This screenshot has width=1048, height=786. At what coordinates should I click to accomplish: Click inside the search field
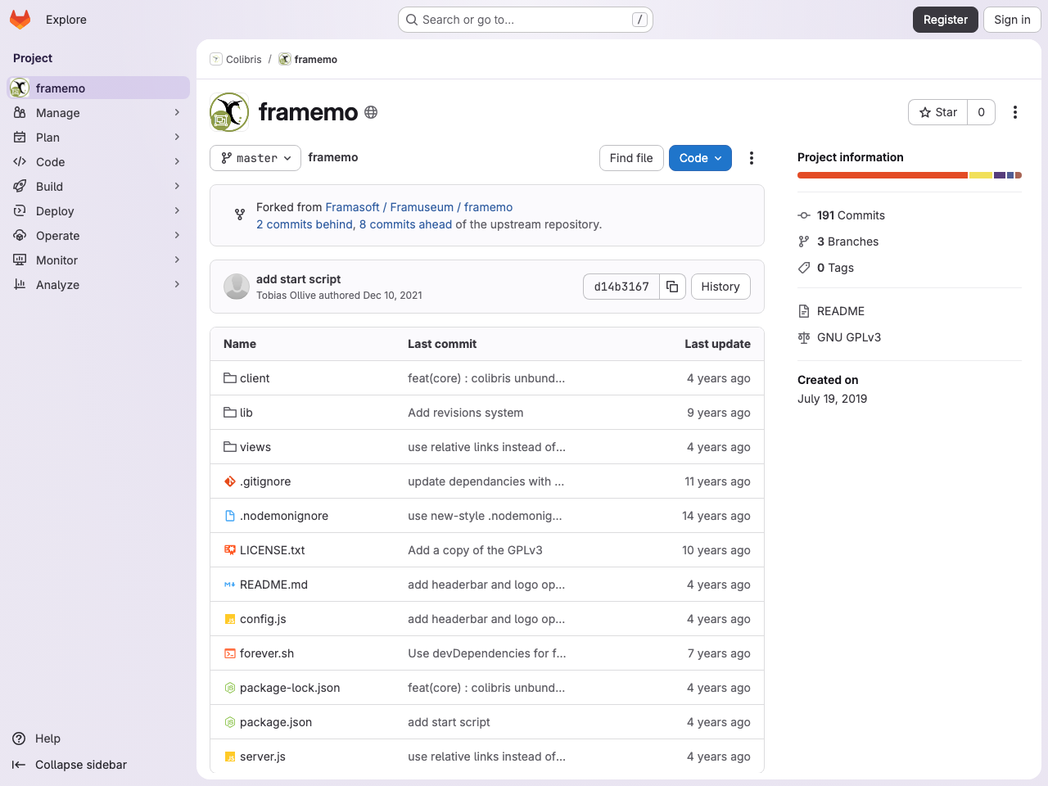pyautogui.click(x=524, y=19)
